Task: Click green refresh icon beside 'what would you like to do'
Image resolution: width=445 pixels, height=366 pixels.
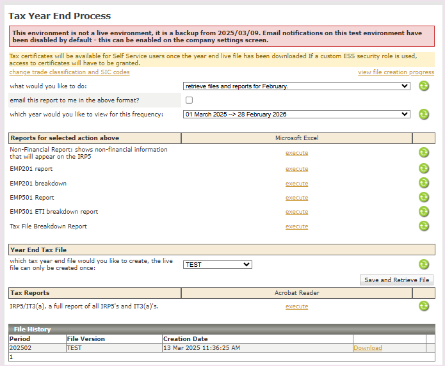Action: (x=423, y=86)
